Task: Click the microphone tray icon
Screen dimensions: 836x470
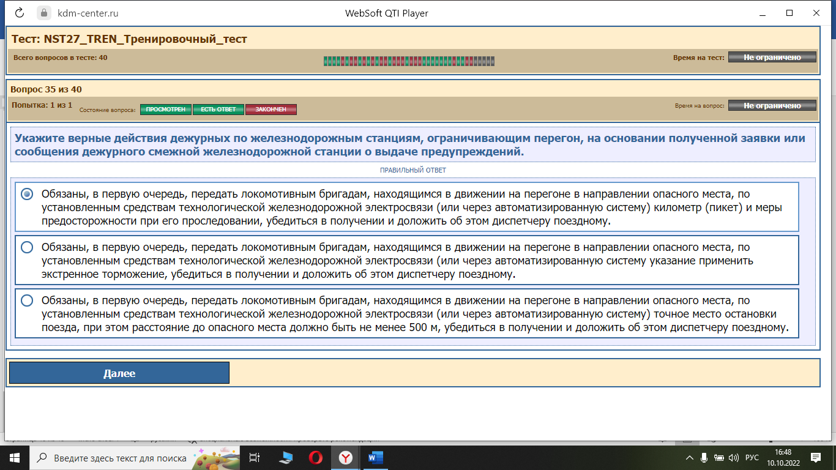Action: point(704,457)
